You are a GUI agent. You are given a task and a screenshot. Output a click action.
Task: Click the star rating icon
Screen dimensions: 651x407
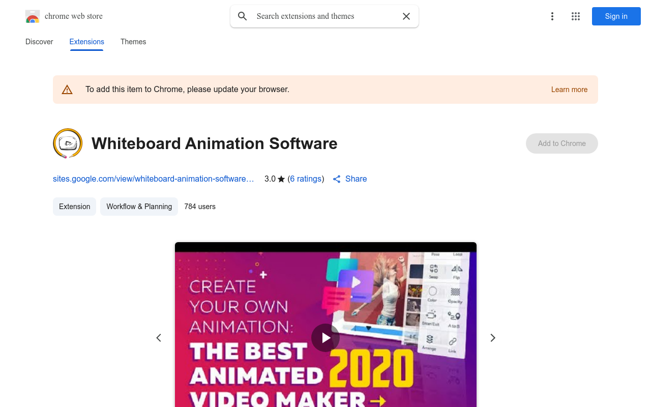pyautogui.click(x=280, y=179)
